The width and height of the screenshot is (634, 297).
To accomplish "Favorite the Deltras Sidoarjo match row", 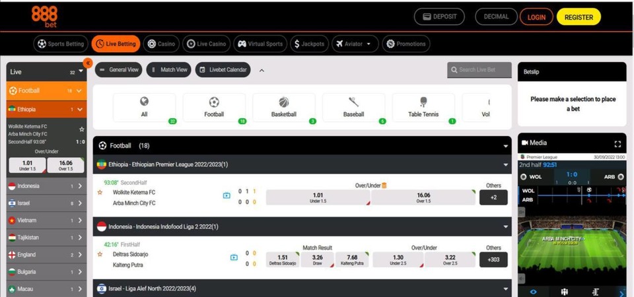I will pyautogui.click(x=100, y=254).
